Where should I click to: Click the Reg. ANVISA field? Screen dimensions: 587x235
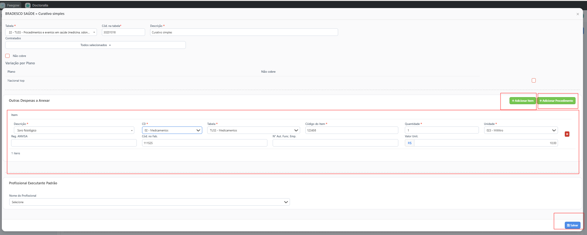click(74, 143)
